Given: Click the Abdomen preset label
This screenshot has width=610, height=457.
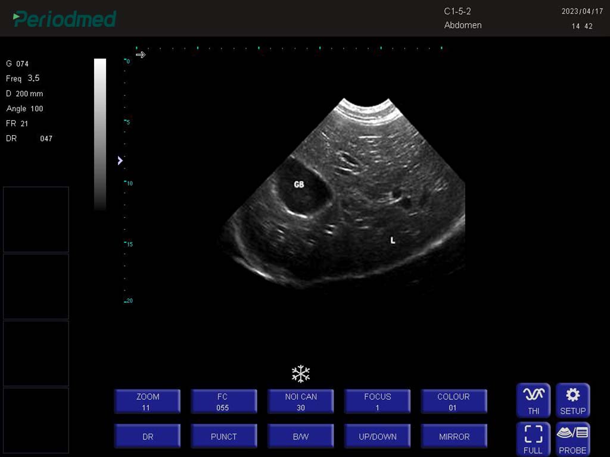Looking at the screenshot, I should point(463,25).
